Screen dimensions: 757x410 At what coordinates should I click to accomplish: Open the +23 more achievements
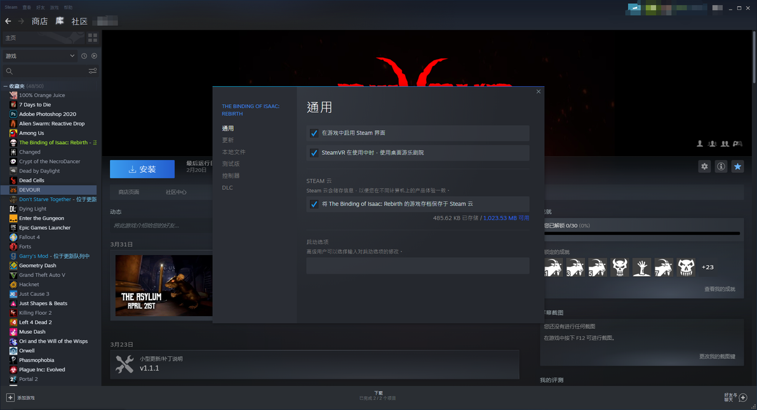tap(707, 267)
